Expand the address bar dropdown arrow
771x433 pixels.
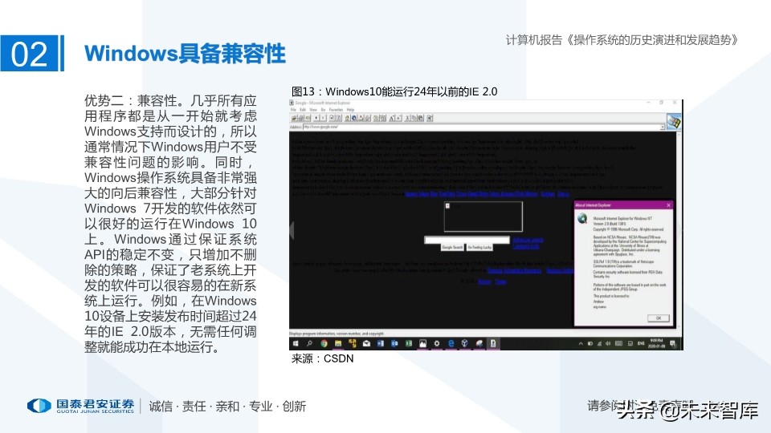(x=663, y=127)
